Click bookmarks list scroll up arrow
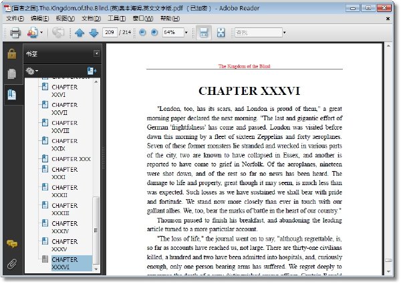401x284 pixels. point(96,82)
